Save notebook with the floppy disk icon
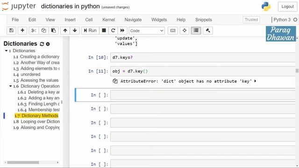Image resolution: width=299 pixels, height=168 pixels. point(11,30)
